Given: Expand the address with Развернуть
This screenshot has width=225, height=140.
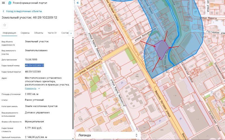Looking at the screenshot, I should 31,88.
